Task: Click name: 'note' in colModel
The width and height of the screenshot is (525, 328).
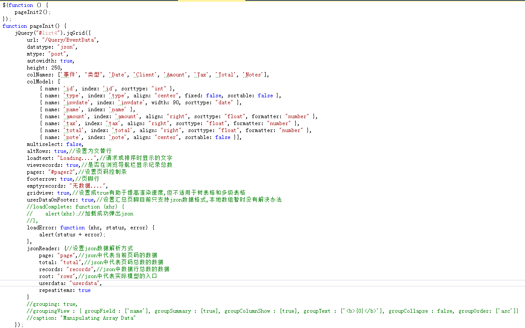Action: click(x=63, y=137)
